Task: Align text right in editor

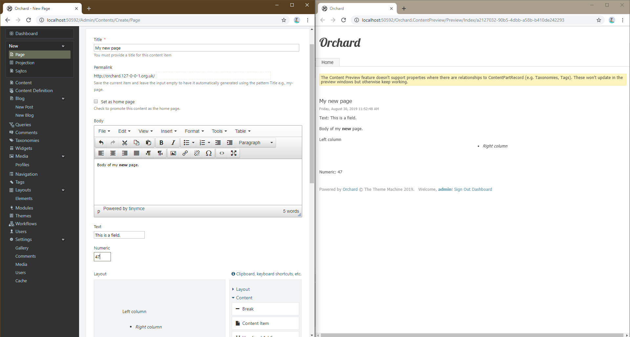Action: pos(125,153)
